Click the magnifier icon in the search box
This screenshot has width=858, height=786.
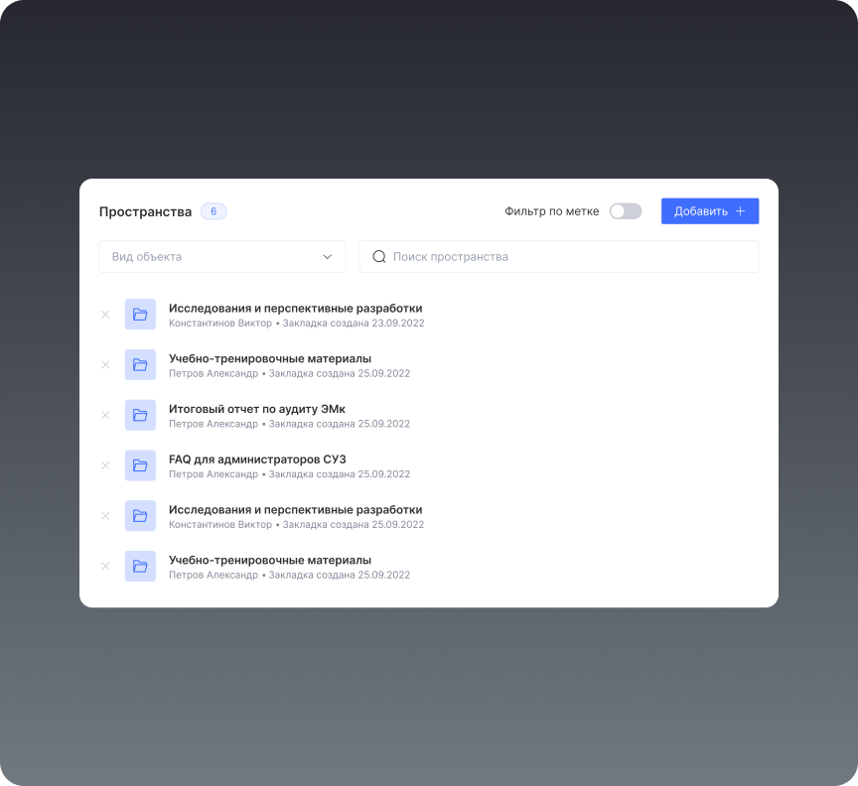coord(378,257)
